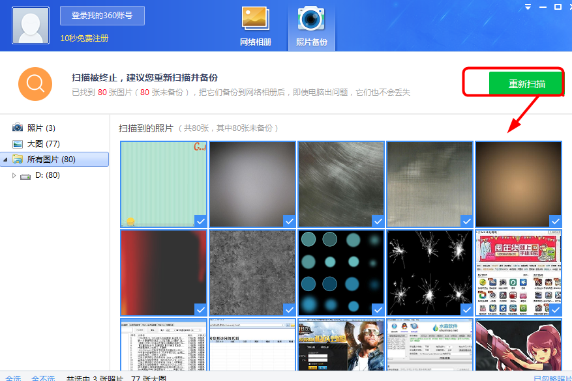Viewport: 572px width, 381px height.
Task: Click 全选 link at bottom
Action: tap(13, 378)
